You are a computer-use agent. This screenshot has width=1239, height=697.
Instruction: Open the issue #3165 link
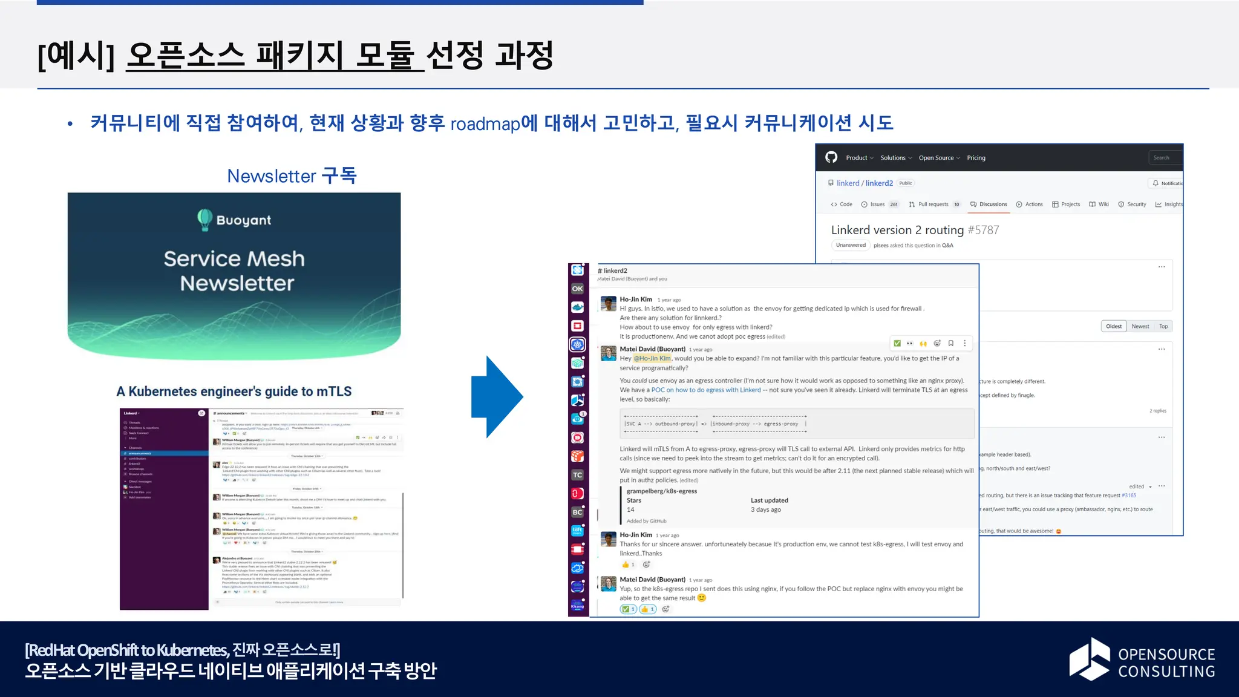[1129, 496]
